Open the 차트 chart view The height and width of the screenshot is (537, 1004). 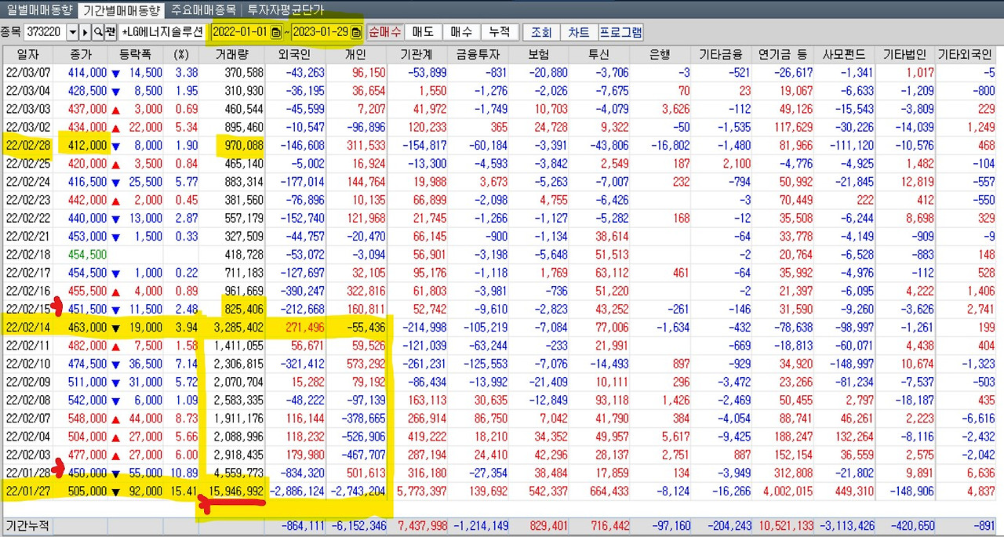(580, 32)
